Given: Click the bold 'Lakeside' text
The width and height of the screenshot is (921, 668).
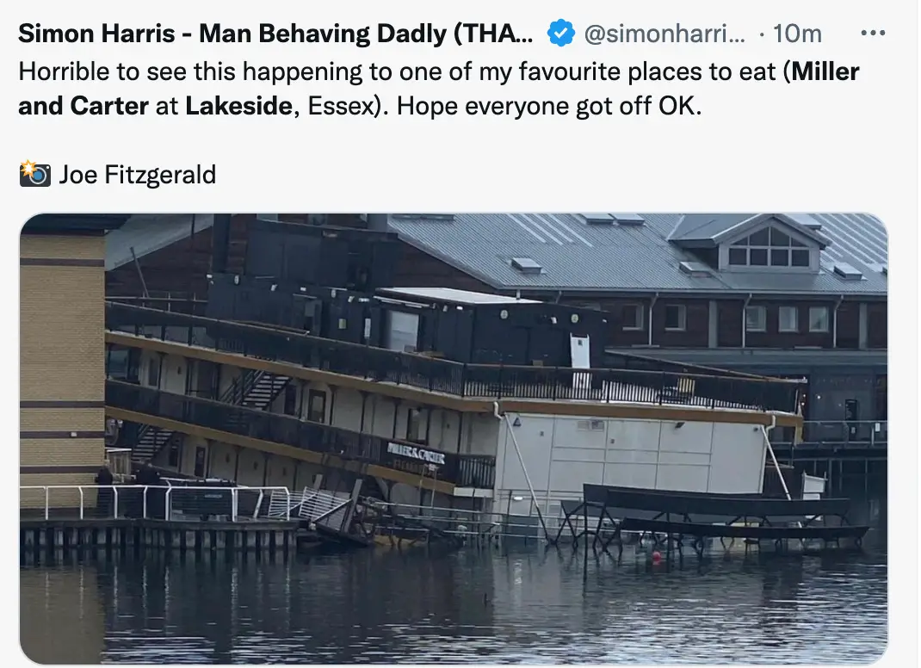Looking at the screenshot, I should pos(237,105).
